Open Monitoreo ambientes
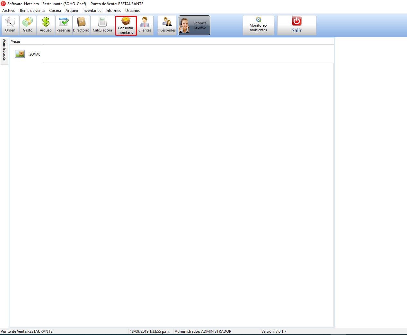Screen dimensions: 407x335 click(259, 25)
